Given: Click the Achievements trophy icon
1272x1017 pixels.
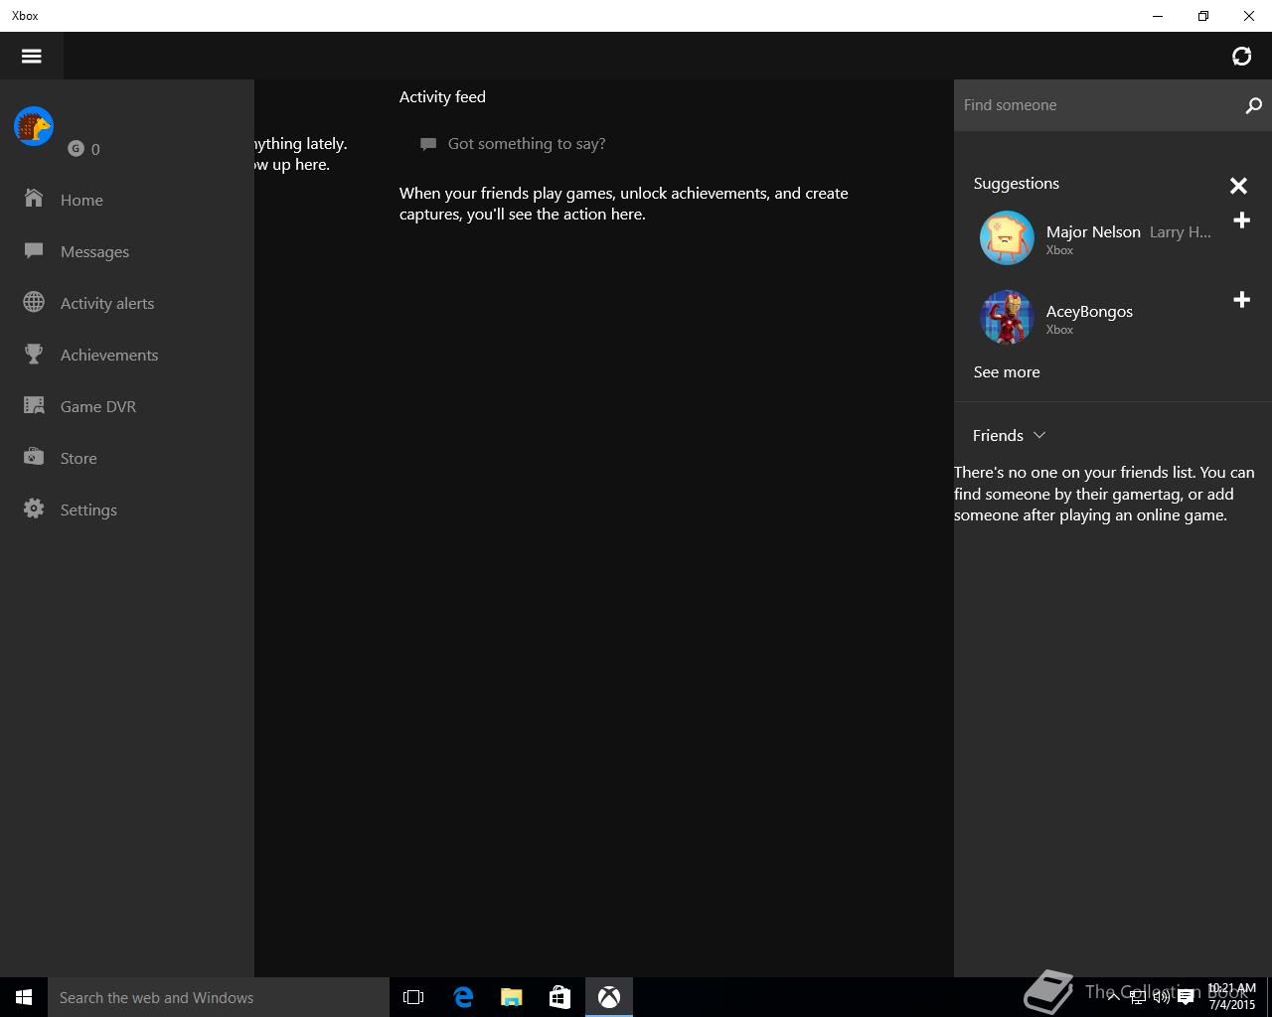Looking at the screenshot, I should click(34, 354).
